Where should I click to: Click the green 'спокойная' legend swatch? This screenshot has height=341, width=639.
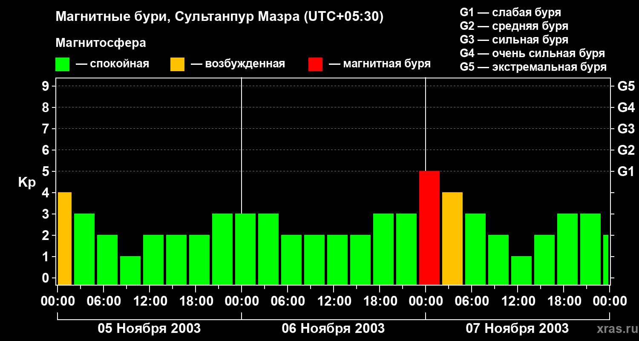click(63, 64)
